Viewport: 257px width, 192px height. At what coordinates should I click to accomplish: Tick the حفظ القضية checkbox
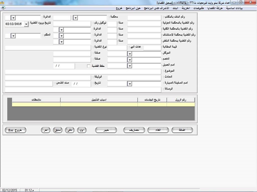[x=88, y=66]
